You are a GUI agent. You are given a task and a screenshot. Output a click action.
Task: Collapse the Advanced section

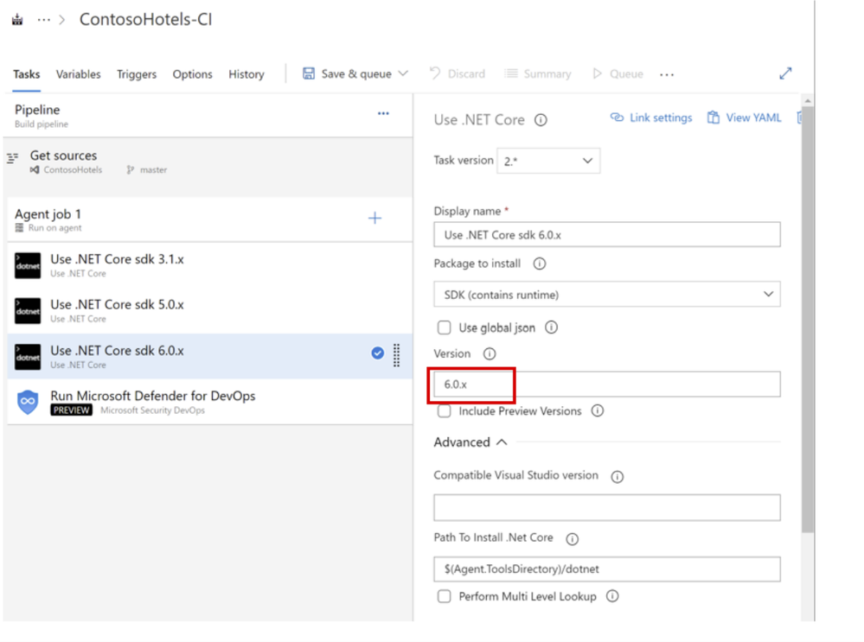click(470, 442)
